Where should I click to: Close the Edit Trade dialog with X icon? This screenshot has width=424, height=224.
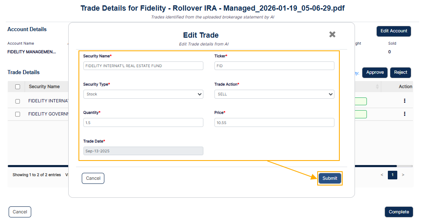(332, 34)
